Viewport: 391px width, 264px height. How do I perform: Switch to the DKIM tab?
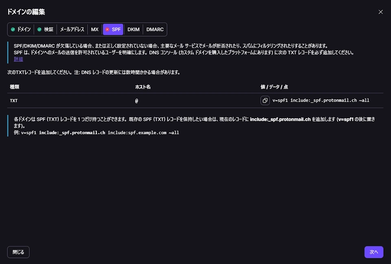(x=133, y=29)
